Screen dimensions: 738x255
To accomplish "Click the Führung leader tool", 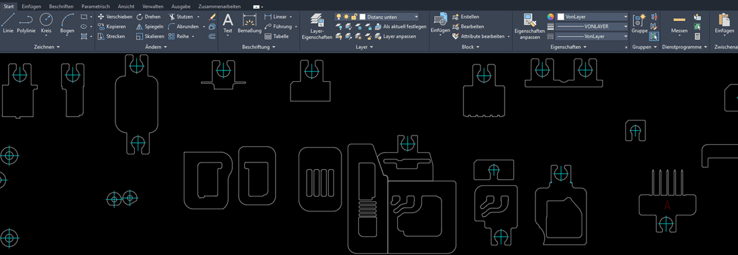I will coord(278,26).
